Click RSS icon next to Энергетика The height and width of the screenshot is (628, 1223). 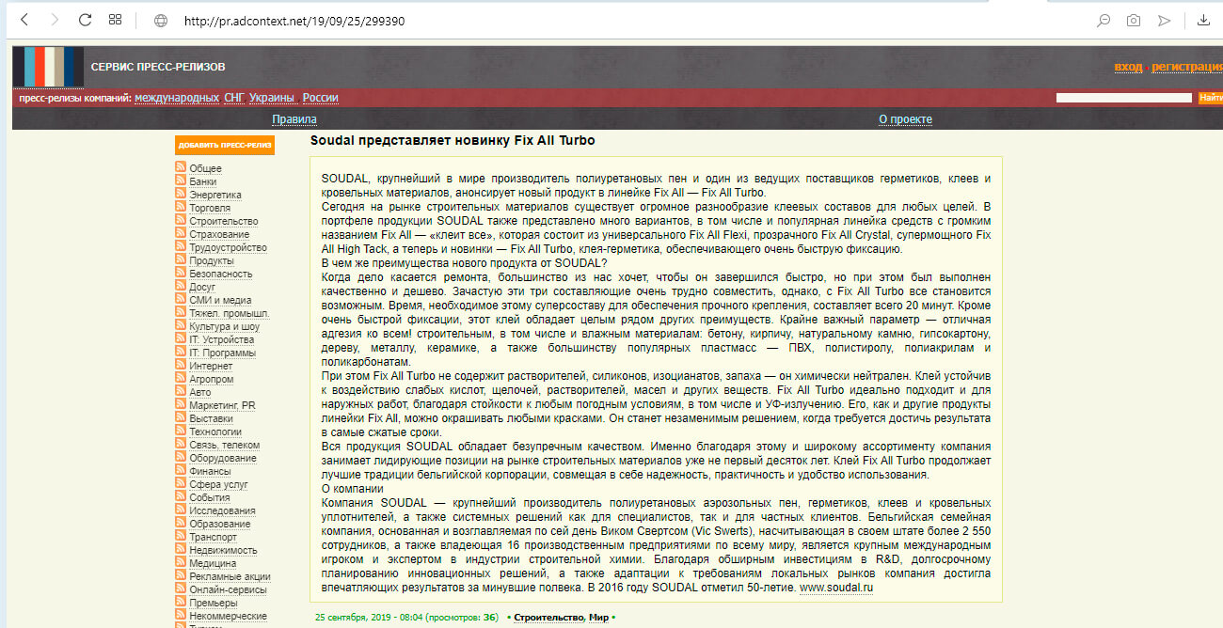pyautogui.click(x=181, y=195)
